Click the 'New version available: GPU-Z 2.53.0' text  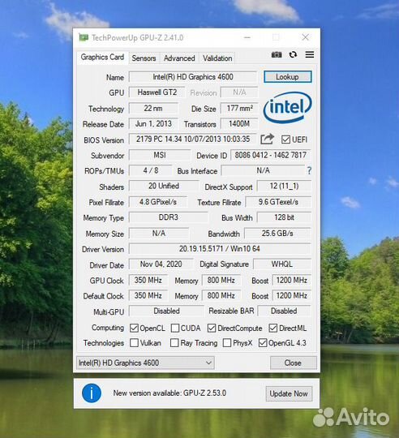coord(169,393)
